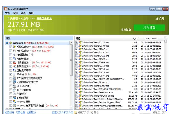Click the 用户临时文件 item icon
Image resolution: width=171 pixels, height=116 pixels.
tap(14, 51)
